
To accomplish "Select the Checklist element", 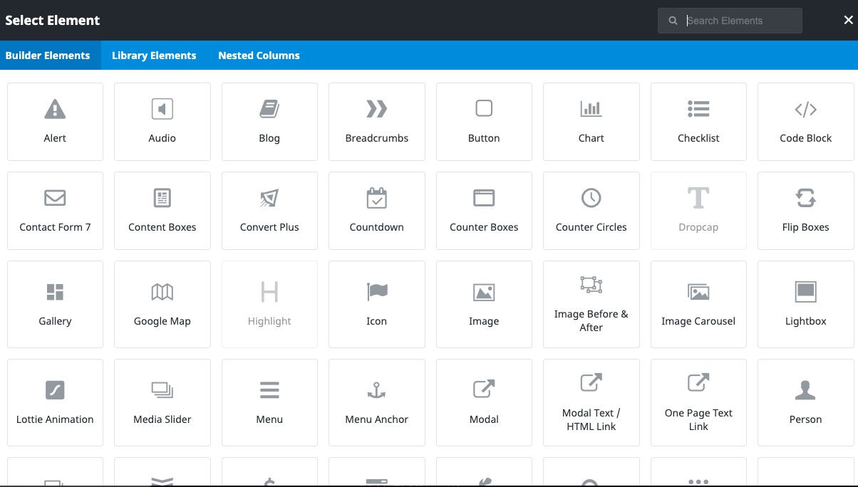I will [698, 122].
